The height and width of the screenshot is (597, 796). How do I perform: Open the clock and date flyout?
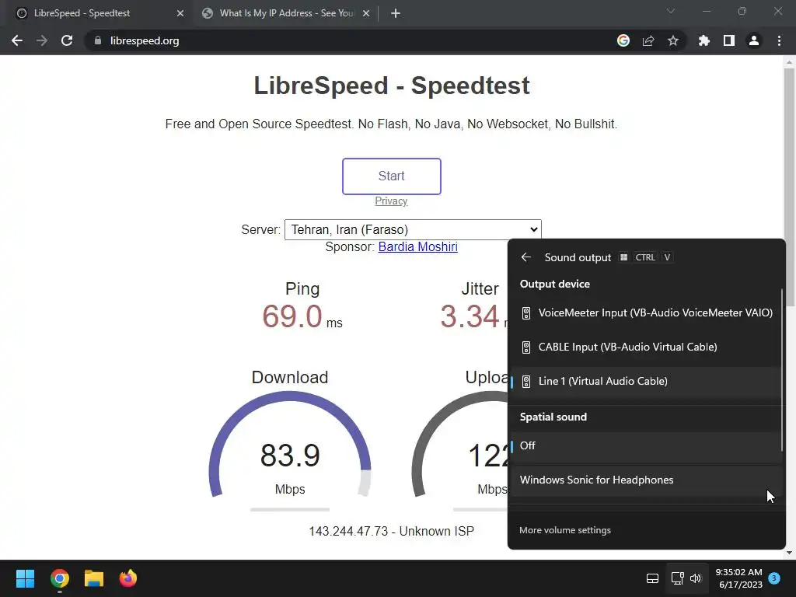(x=738, y=578)
